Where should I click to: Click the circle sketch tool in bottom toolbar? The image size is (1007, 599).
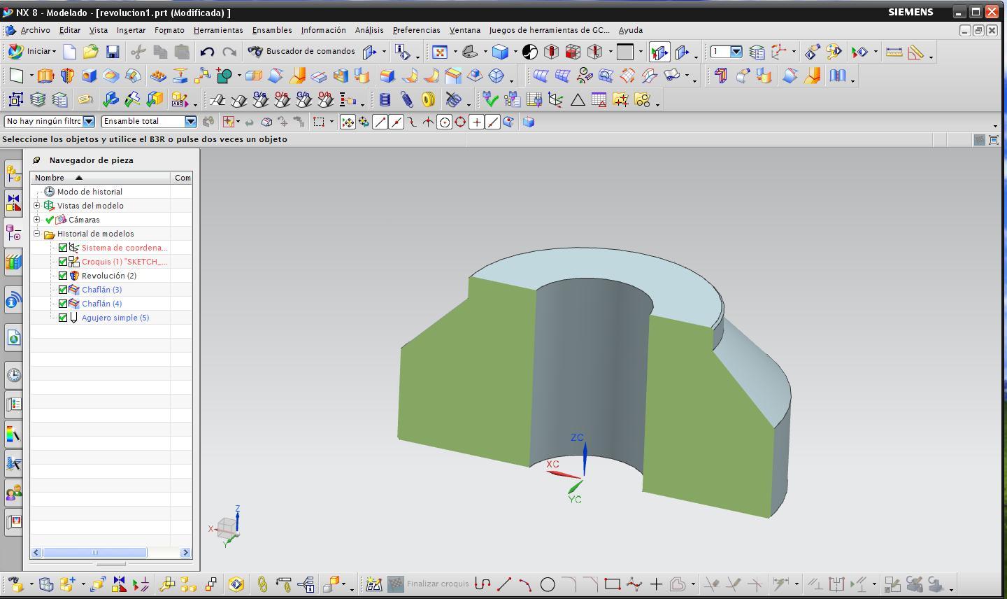coord(548,584)
